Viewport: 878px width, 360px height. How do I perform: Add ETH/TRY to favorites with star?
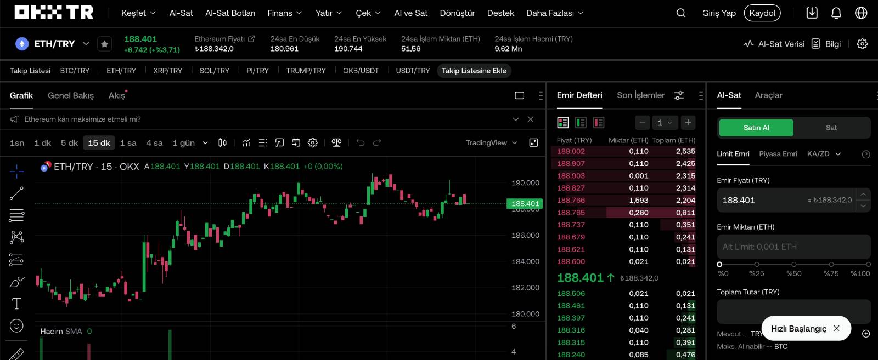click(105, 44)
